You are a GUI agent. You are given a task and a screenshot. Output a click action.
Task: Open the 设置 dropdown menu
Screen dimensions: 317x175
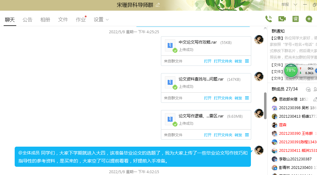(x=101, y=20)
